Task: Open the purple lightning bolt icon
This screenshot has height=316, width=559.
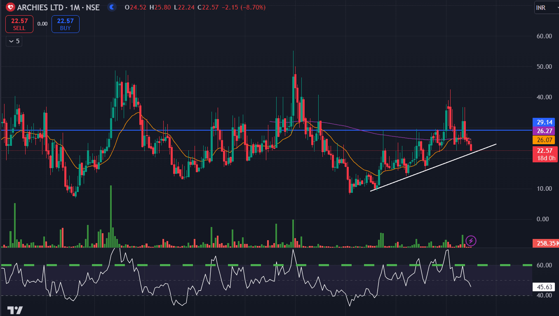Action: (x=471, y=241)
